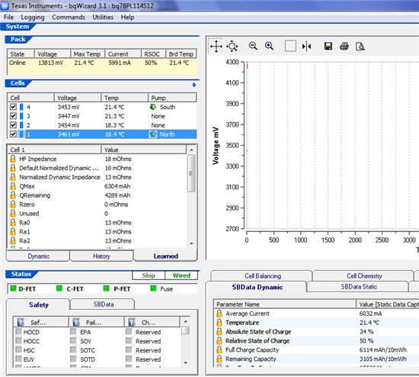Viewport: 419px width, 377px height.
Task: Click the North pump arrow icon for cell 1
Action: click(153, 134)
